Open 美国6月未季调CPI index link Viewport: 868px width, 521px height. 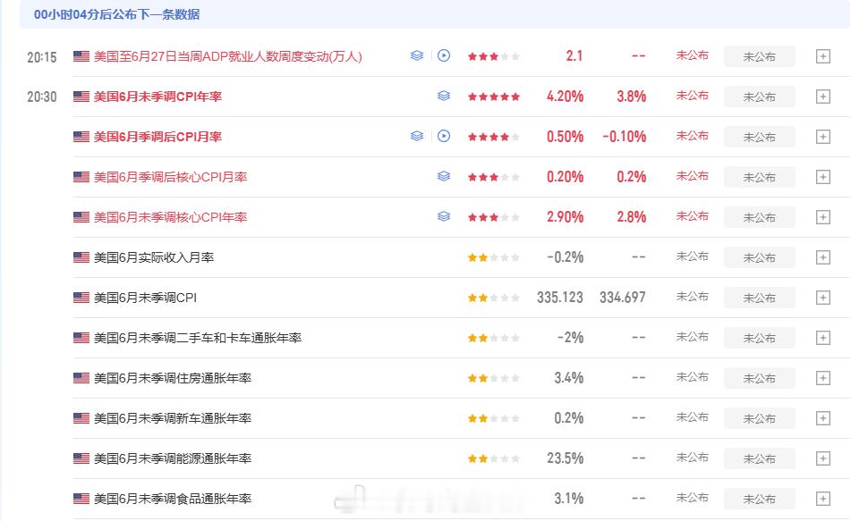point(145,298)
